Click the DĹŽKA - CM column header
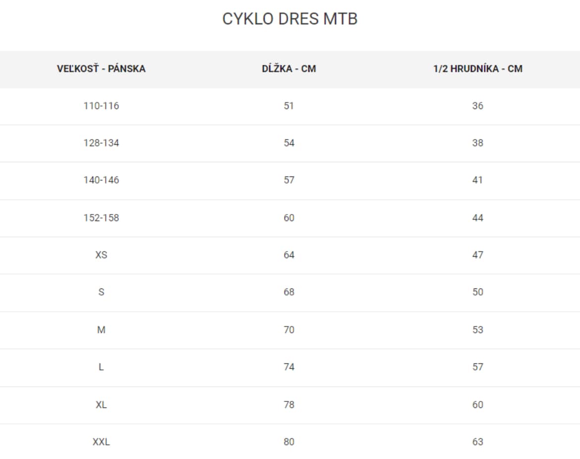The height and width of the screenshot is (459, 580). [289, 68]
